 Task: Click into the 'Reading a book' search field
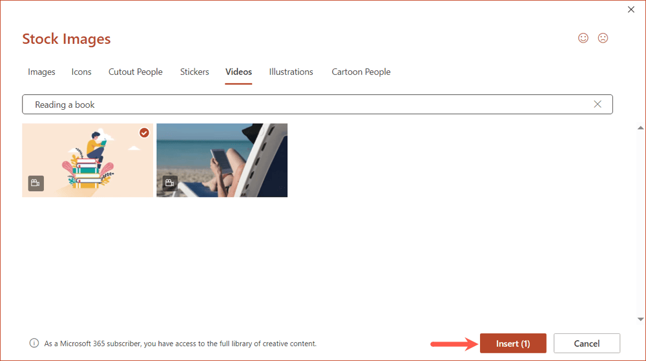click(317, 105)
